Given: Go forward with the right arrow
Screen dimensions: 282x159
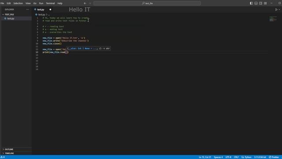Looking at the screenshot, I should click(x=90, y=3).
